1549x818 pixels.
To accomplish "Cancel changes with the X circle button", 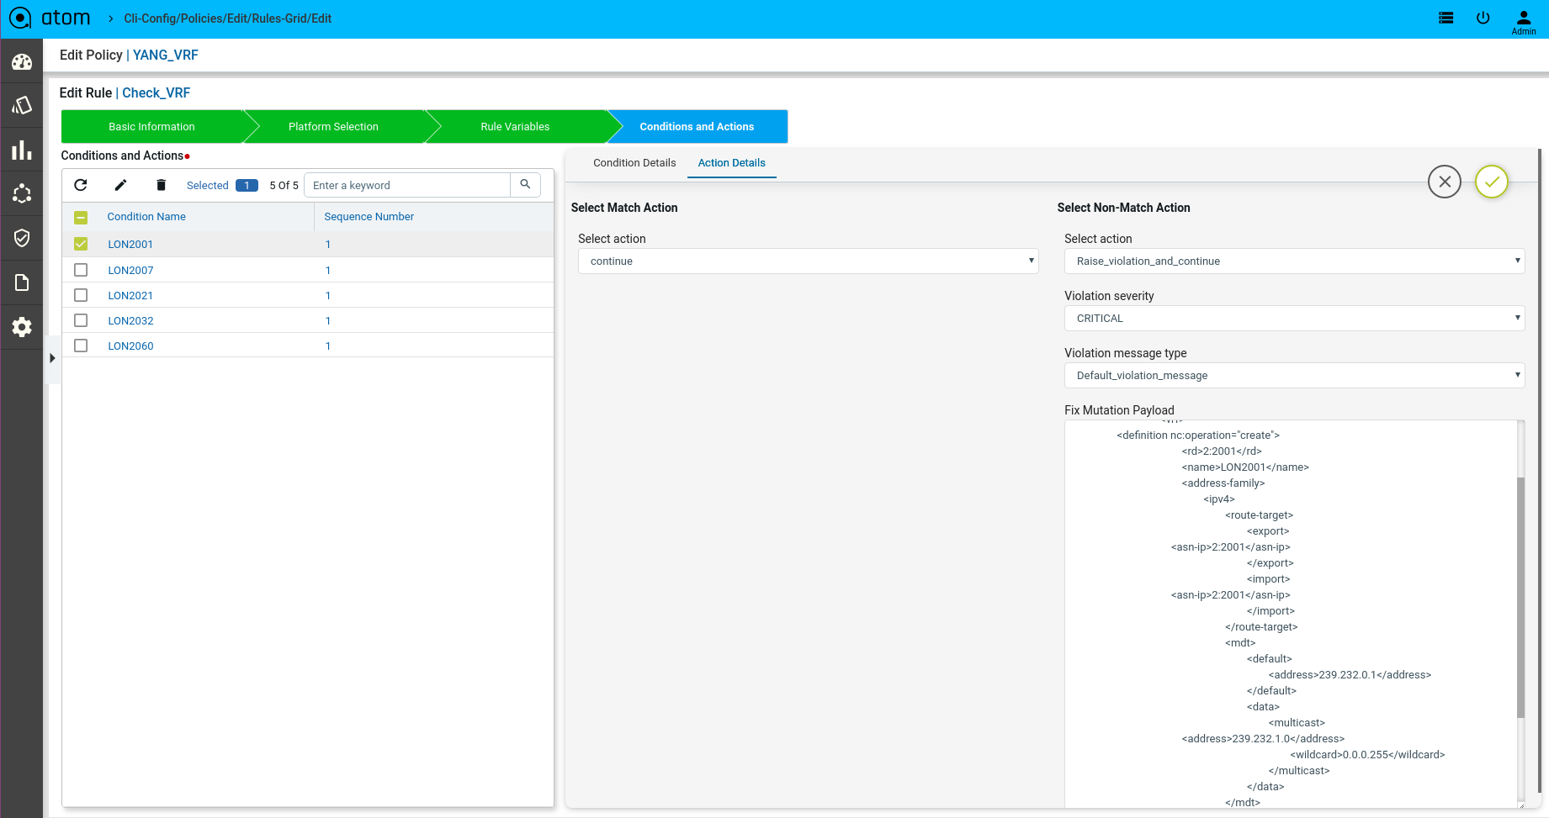I will 1445,182.
